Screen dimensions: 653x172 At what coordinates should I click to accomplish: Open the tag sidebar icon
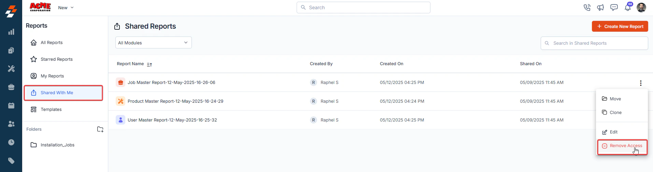click(x=11, y=161)
